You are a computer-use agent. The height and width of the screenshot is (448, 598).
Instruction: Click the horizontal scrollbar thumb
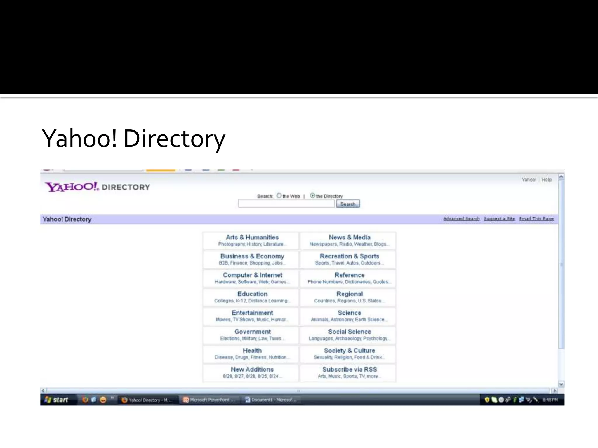298,391
